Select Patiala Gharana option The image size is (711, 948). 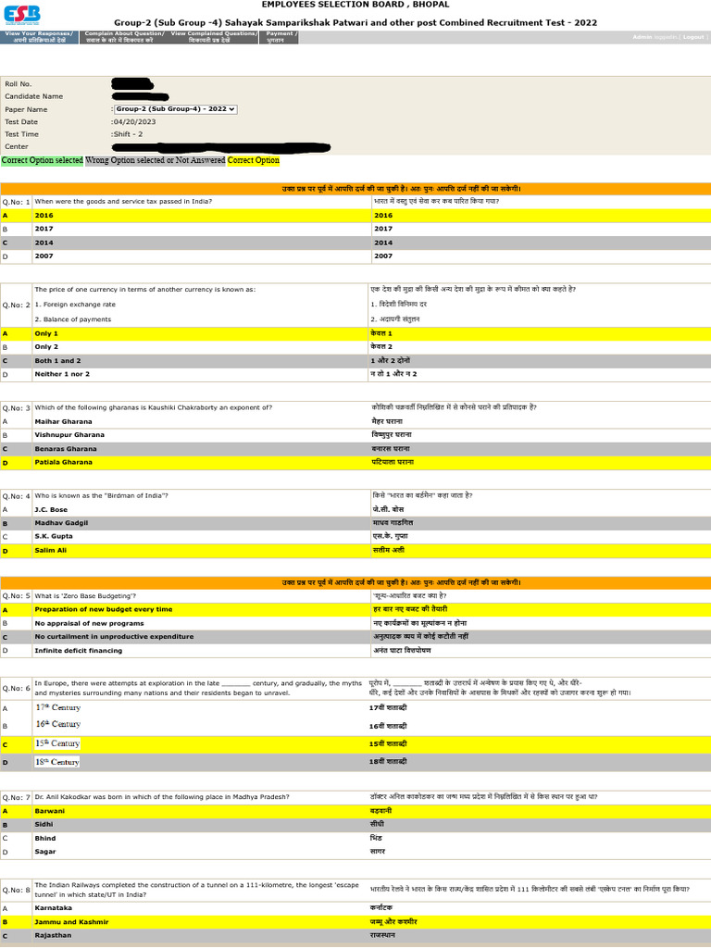355,463
